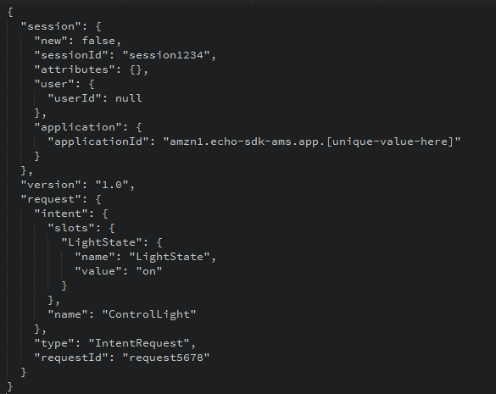
Task: Click the "on" value string
Action: tap(149, 271)
